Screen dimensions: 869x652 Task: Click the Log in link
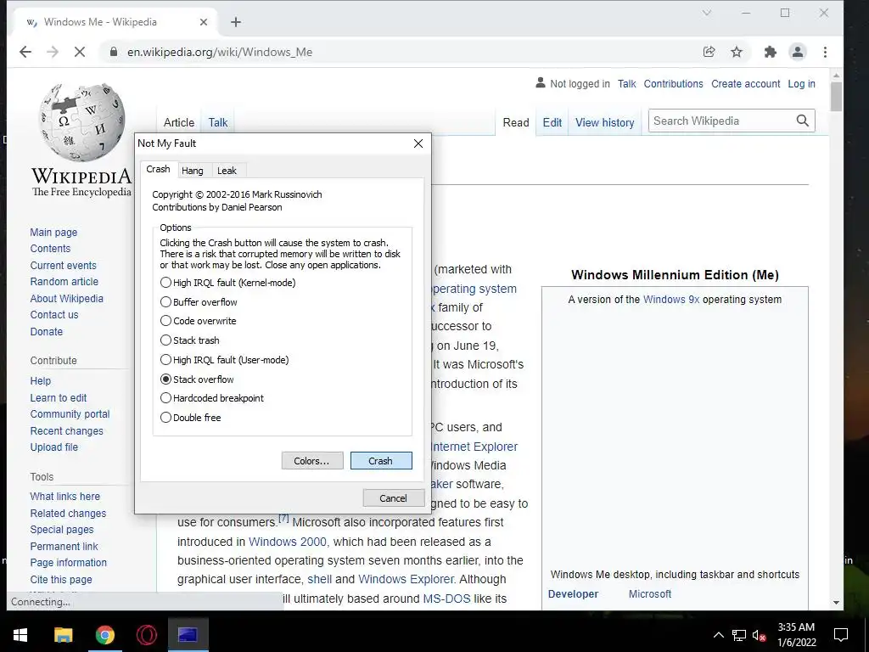click(x=801, y=84)
